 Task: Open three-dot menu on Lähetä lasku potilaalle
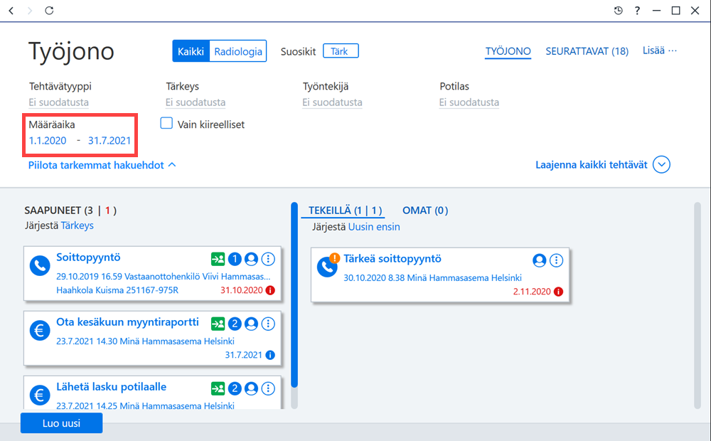pyautogui.click(x=268, y=389)
